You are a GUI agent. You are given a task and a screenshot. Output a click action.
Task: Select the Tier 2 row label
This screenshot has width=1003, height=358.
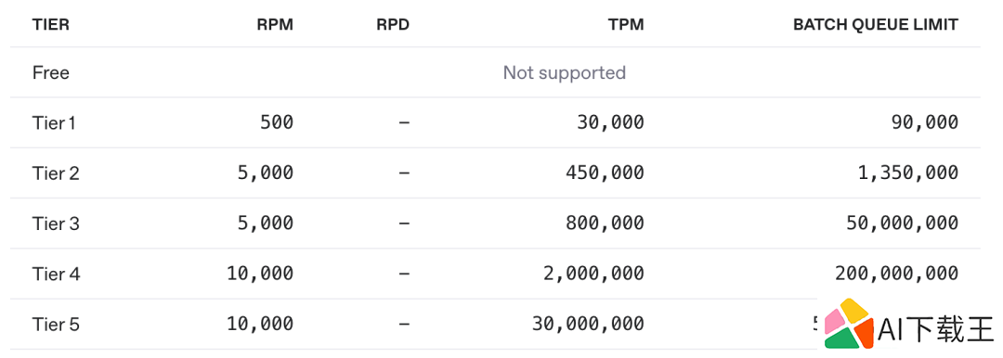pos(56,173)
